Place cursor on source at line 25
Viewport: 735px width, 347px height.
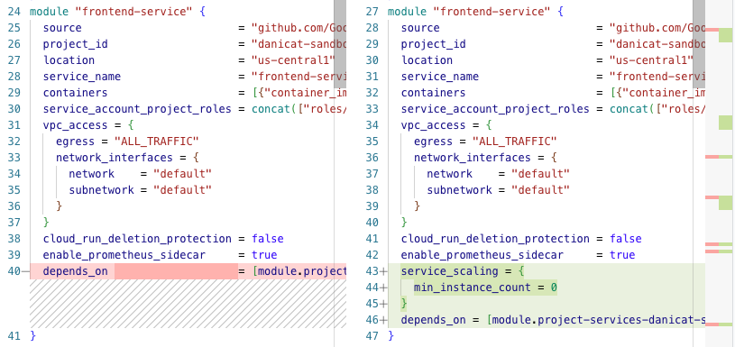[x=62, y=28]
